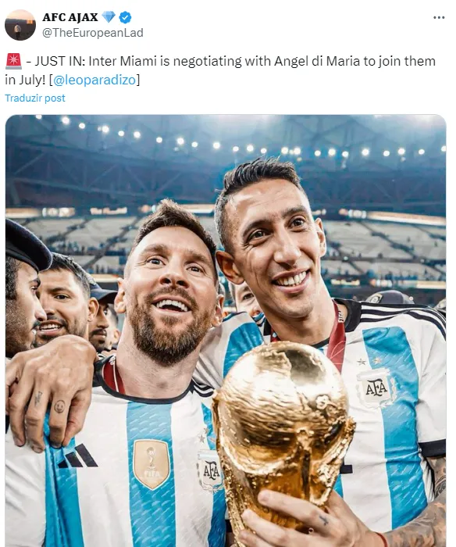Open the three-dot more options menu
This screenshot has width=456, height=547.
[x=439, y=17]
